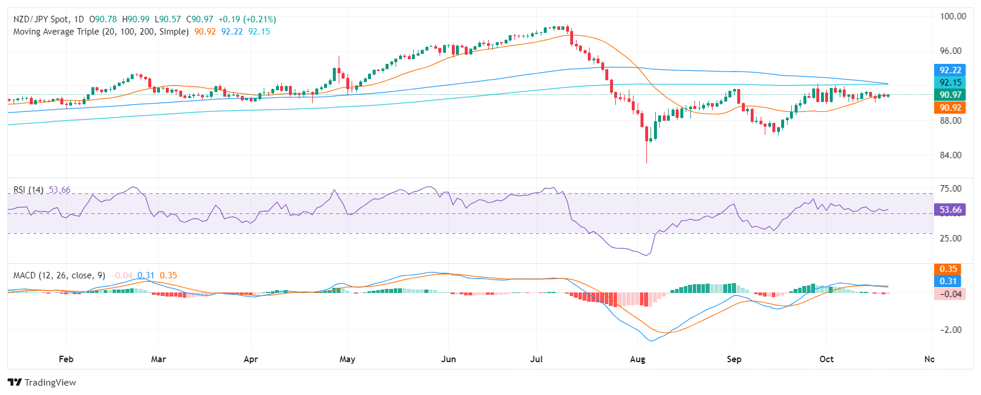Click the 92.22 blue price tag
This screenshot has height=395, width=981.
tap(949, 70)
